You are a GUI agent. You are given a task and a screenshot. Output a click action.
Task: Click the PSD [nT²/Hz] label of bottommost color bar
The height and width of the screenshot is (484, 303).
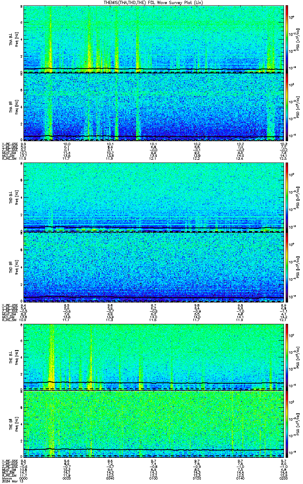tap(298, 424)
